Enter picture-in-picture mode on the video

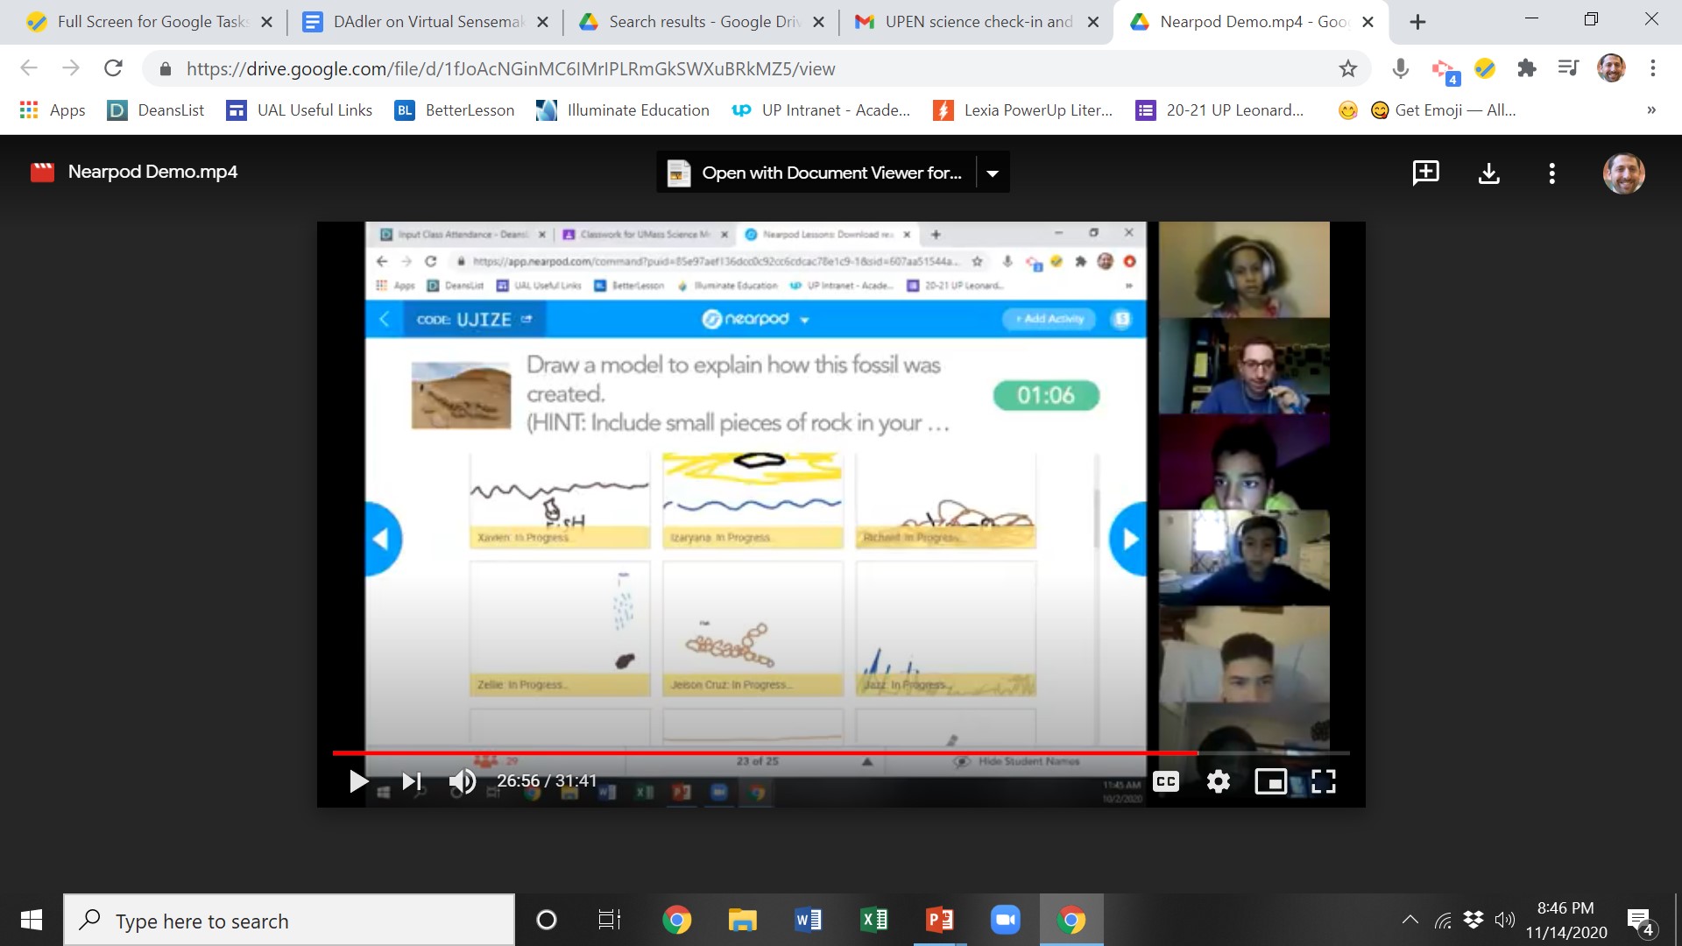coord(1271,781)
